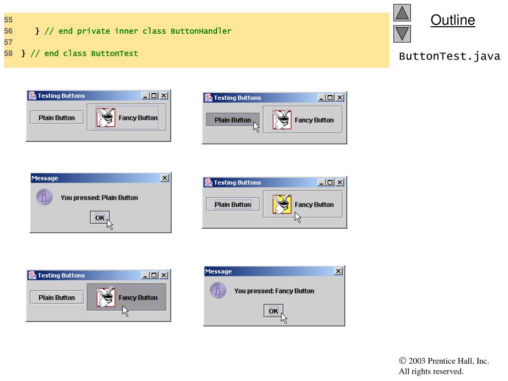Close the 'You pressed: Fancy Button' message dialog

tap(338, 271)
